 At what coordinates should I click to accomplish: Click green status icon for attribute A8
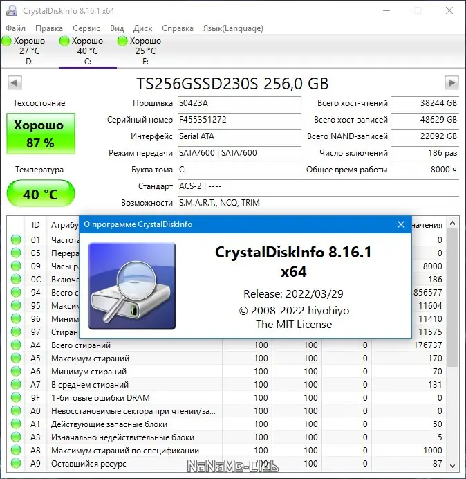click(16, 451)
